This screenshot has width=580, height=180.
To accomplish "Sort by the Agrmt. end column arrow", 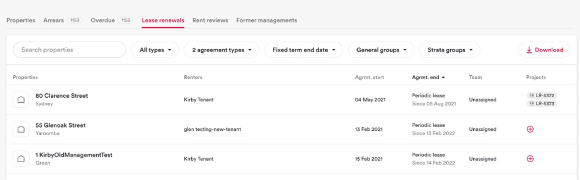I will tap(443, 77).
